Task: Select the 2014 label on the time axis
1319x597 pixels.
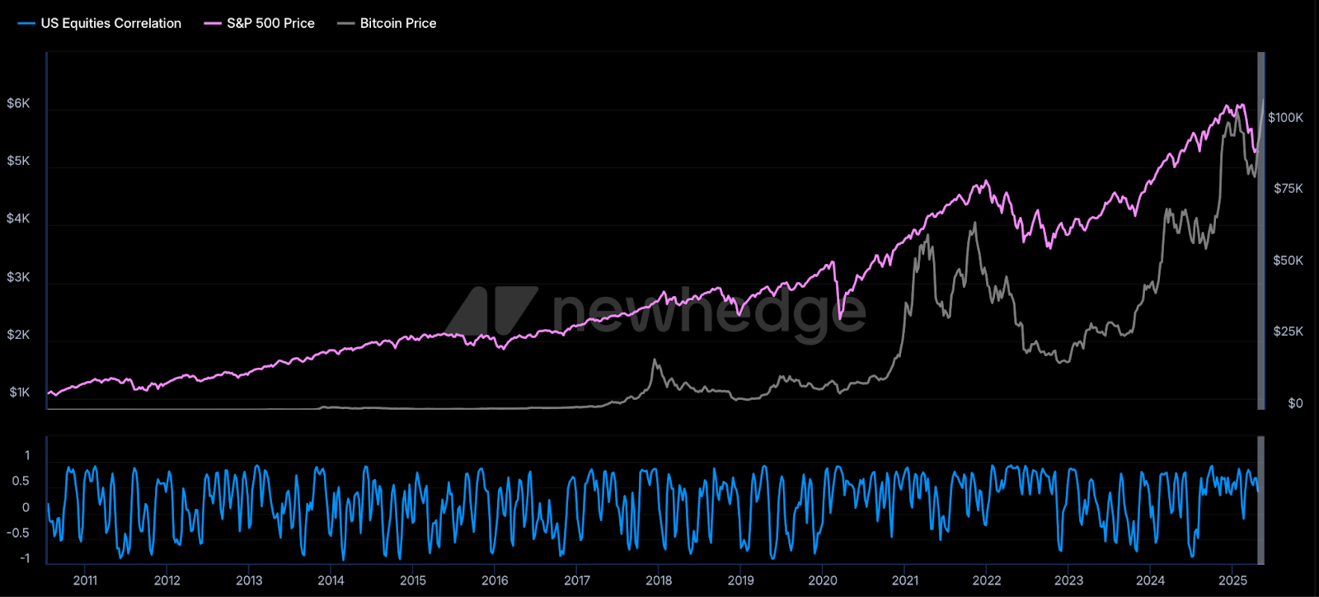Action: click(331, 581)
